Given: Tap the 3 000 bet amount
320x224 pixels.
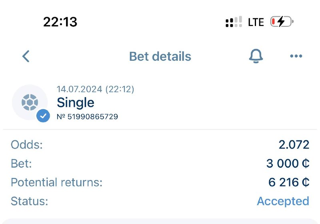Looking at the screenshot, I should click(288, 163).
